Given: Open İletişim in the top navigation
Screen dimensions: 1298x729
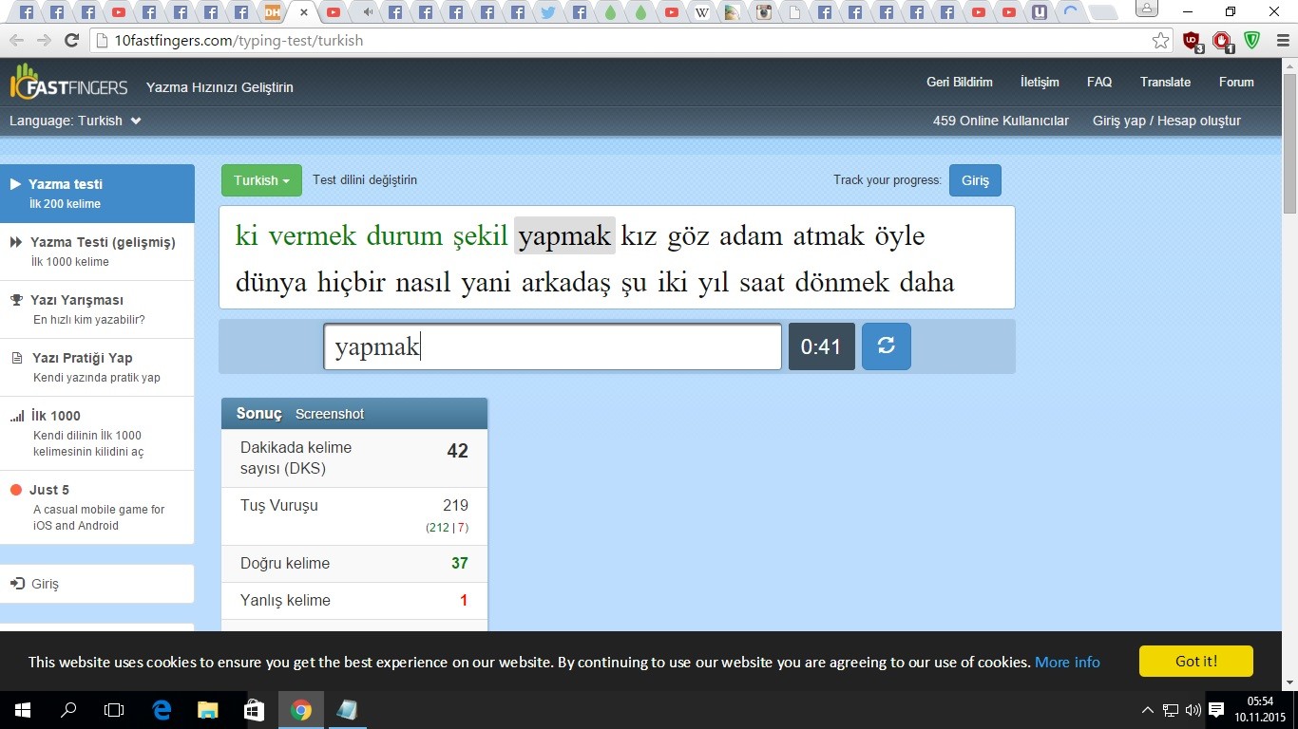Looking at the screenshot, I should pos(1040,83).
